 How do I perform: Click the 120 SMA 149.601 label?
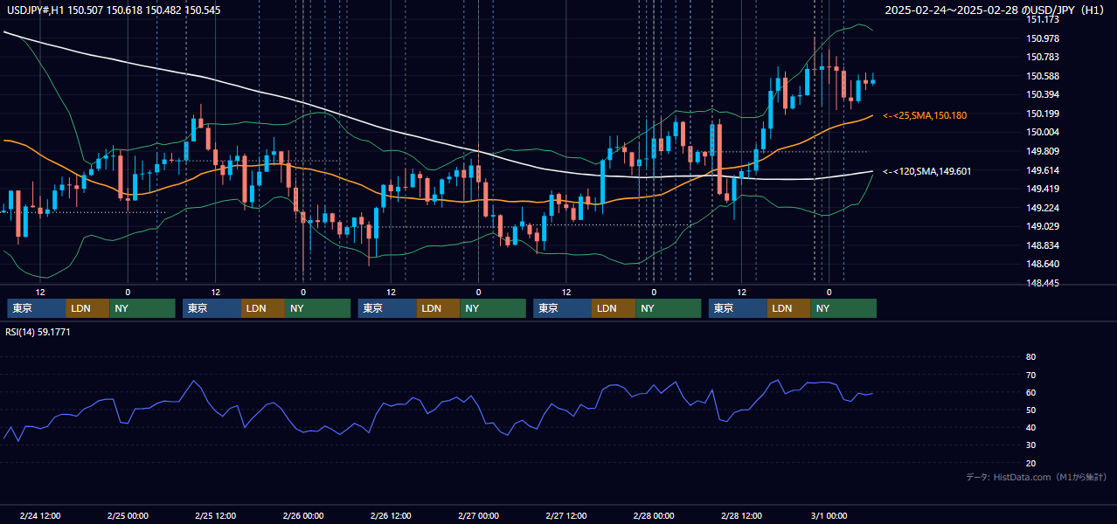click(927, 171)
